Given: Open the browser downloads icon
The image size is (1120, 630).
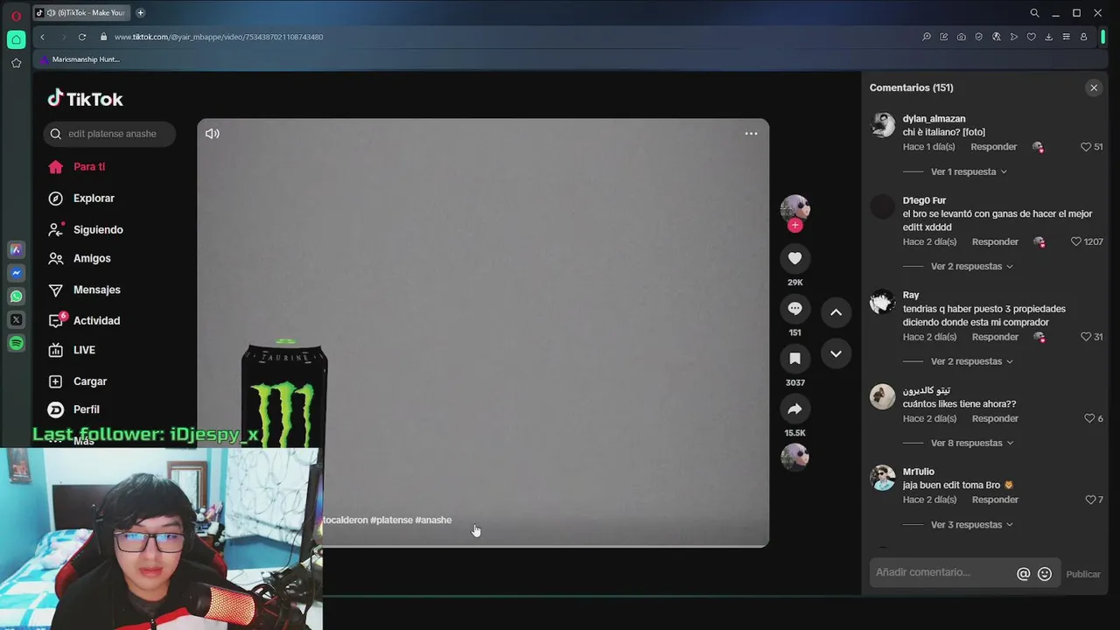Looking at the screenshot, I should 1049,37.
